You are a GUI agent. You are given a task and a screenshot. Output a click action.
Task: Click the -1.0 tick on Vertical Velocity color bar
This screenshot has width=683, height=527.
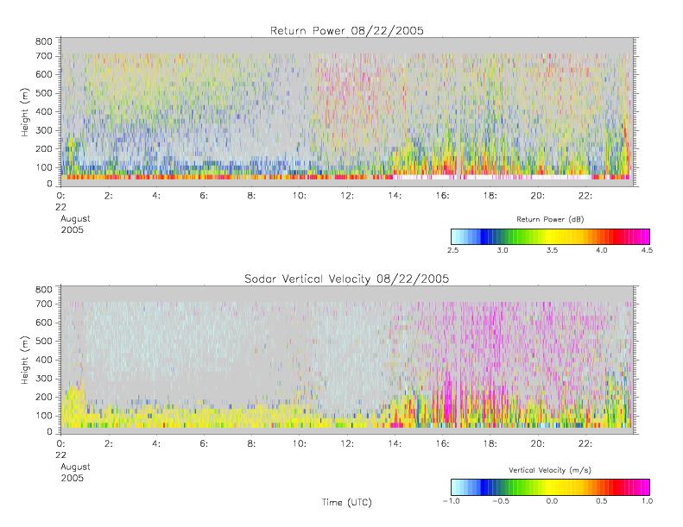coord(452,501)
